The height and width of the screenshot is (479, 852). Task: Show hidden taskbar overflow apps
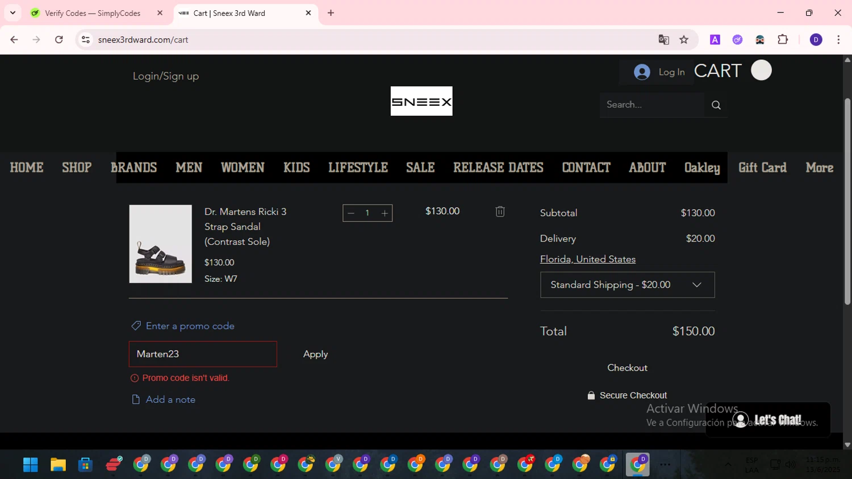tap(728, 464)
